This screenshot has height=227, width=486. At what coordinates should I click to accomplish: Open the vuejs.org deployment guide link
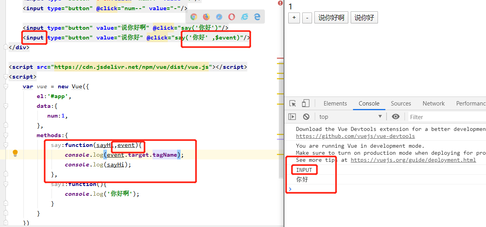(x=413, y=160)
